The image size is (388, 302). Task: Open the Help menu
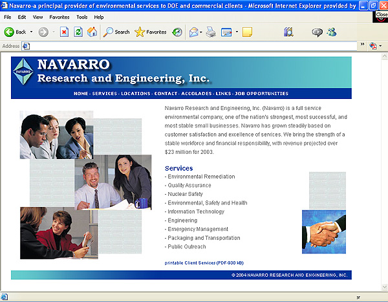pos(99,17)
